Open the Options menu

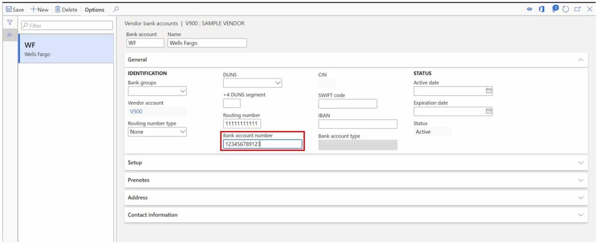[x=94, y=9]
